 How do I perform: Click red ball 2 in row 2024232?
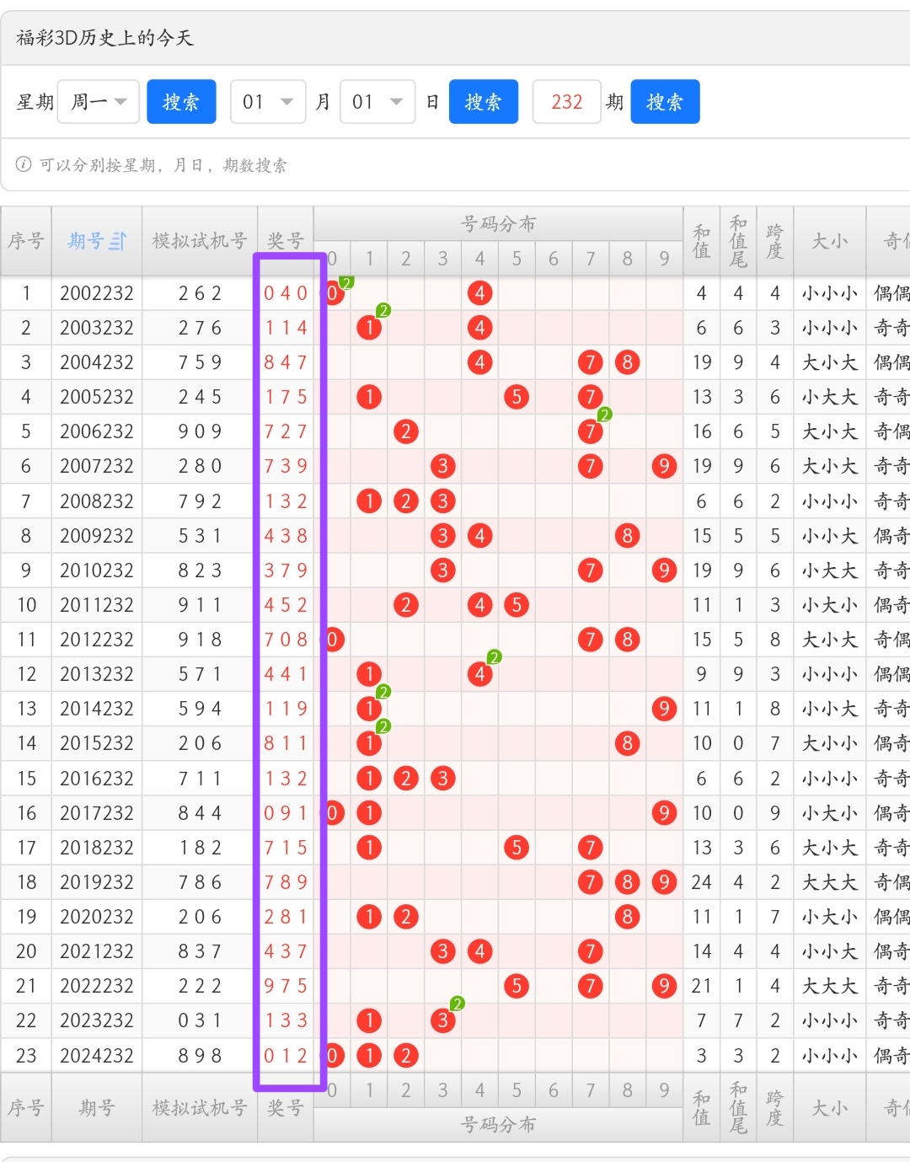(406, 1056)
